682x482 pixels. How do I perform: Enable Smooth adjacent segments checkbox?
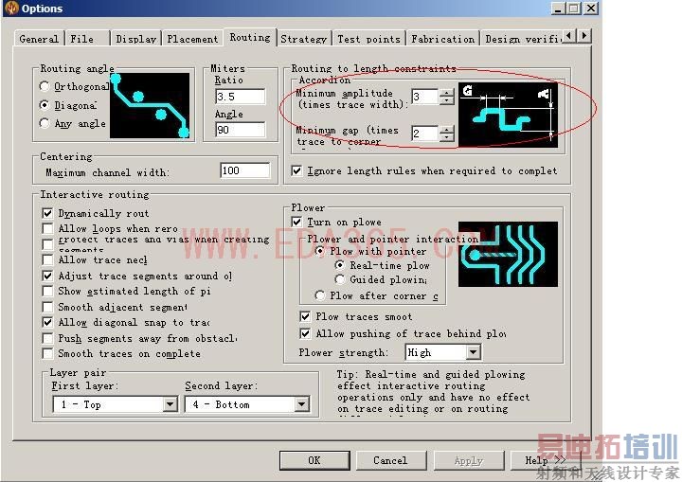coord(47,307)
